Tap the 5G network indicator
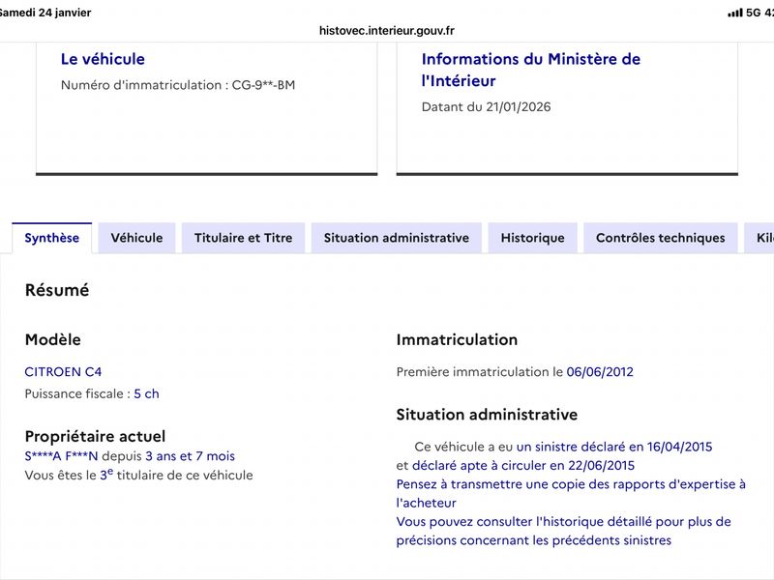The height and width of the screenshot is (580, 774). click(755, 13)
